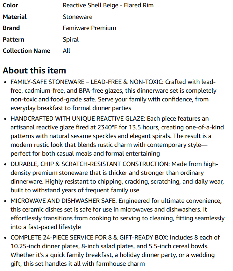Select the Reactive Shell Beige color value
Image resolution: width=233 pixels, height=271 pixels.
click(108, 5)
